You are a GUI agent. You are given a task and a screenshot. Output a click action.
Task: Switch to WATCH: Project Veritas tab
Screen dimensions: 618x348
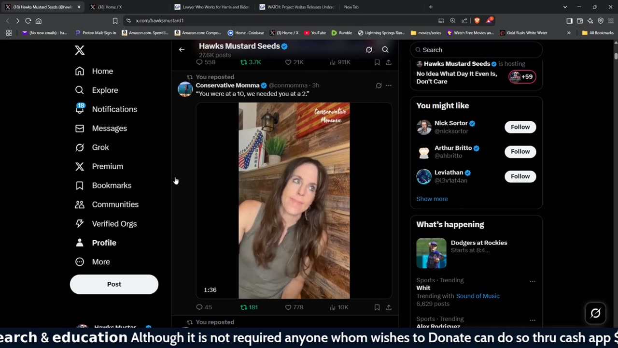(296, 7)
